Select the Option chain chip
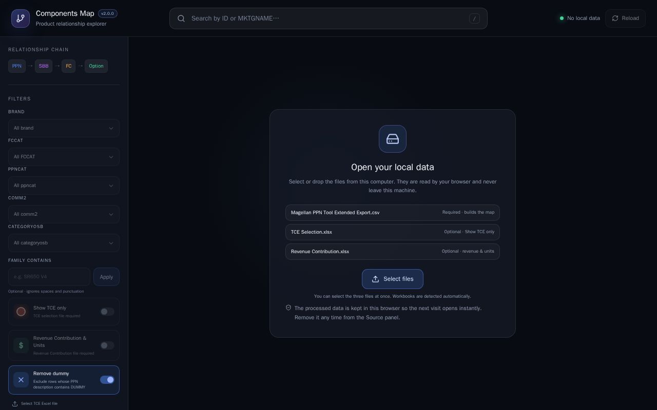Screen dimensions: 657x410 coord(96,66)
